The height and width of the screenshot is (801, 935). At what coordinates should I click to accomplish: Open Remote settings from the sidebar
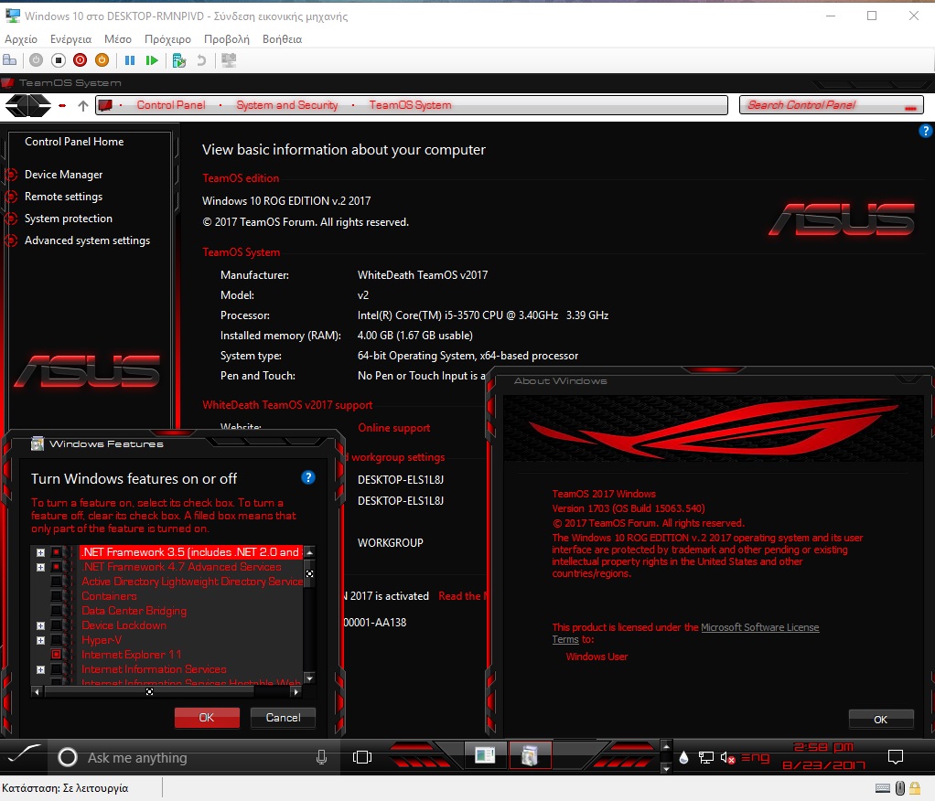tap(63, 197)
